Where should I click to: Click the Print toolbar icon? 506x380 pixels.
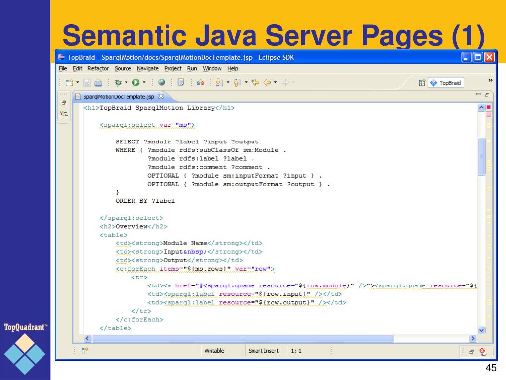(98, 83)
